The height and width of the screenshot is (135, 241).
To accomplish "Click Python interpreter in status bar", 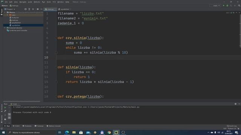I will pos(232,129).
